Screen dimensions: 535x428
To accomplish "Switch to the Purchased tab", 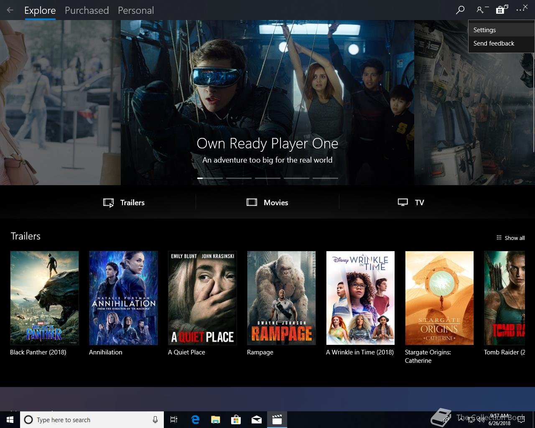I will pos(87,10).
